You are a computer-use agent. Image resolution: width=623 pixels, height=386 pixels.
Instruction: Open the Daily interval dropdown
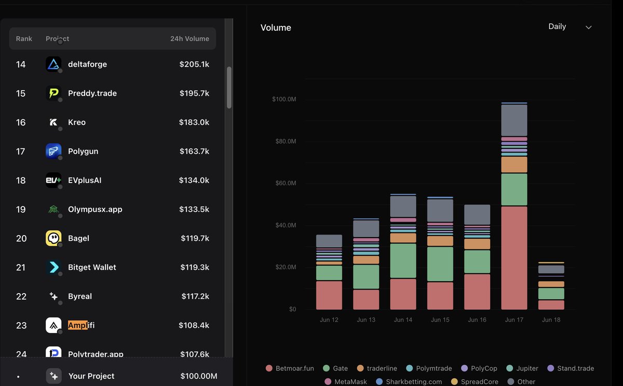pyautogui.click(x=570, y=26)
